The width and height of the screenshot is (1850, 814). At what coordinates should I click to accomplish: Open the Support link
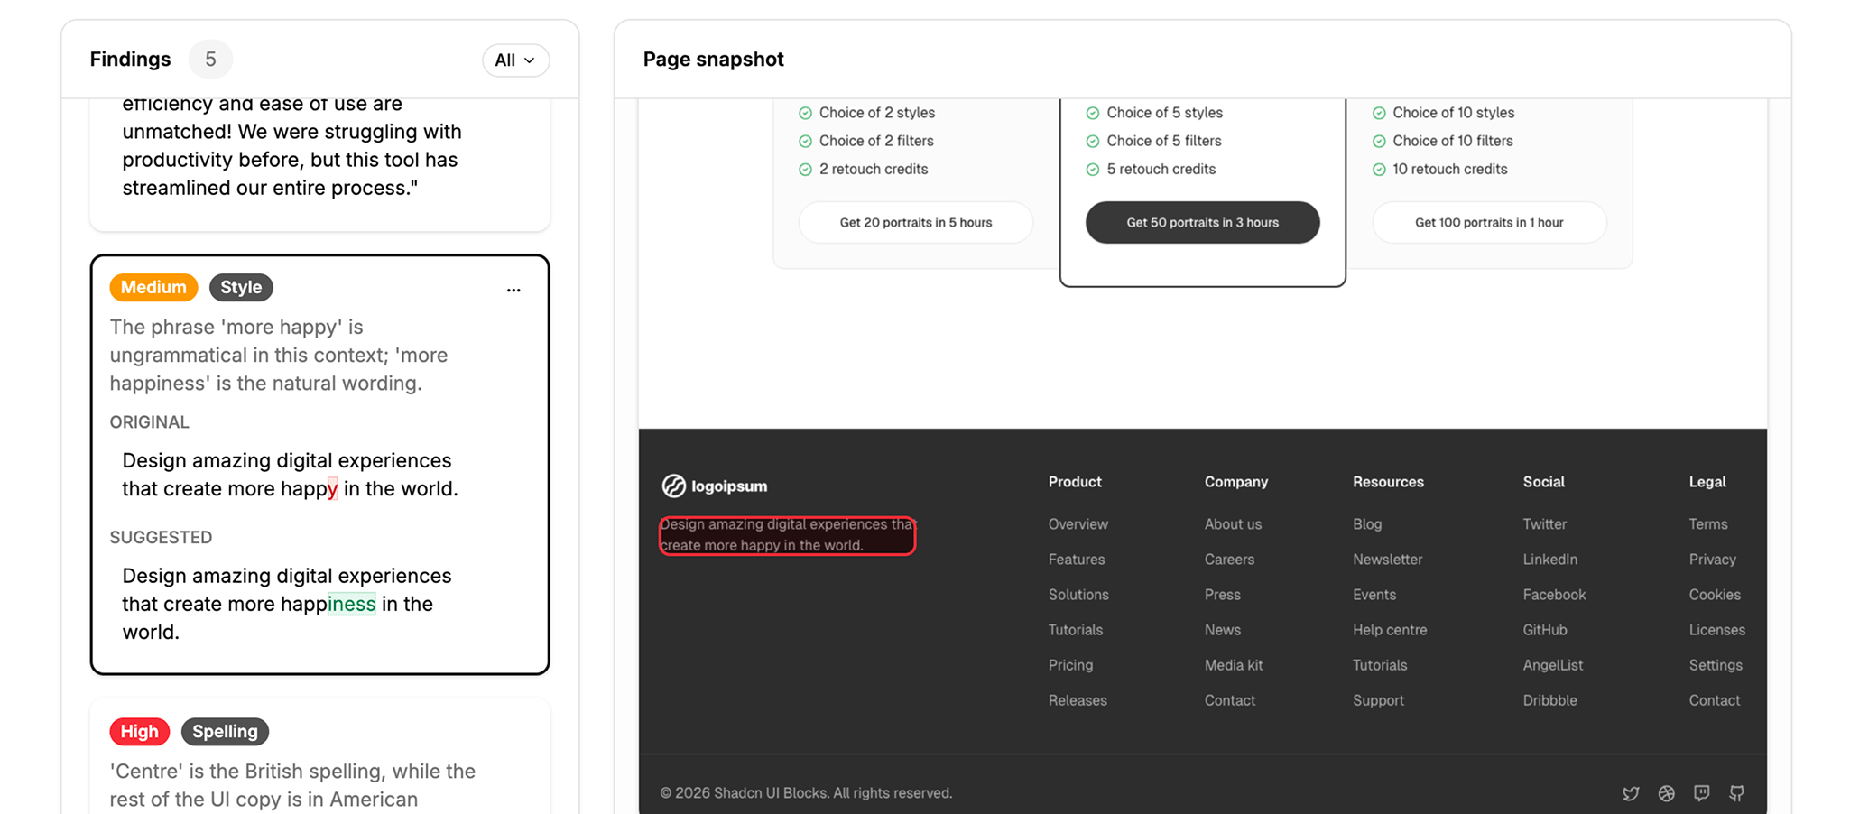pos(1378,700)
